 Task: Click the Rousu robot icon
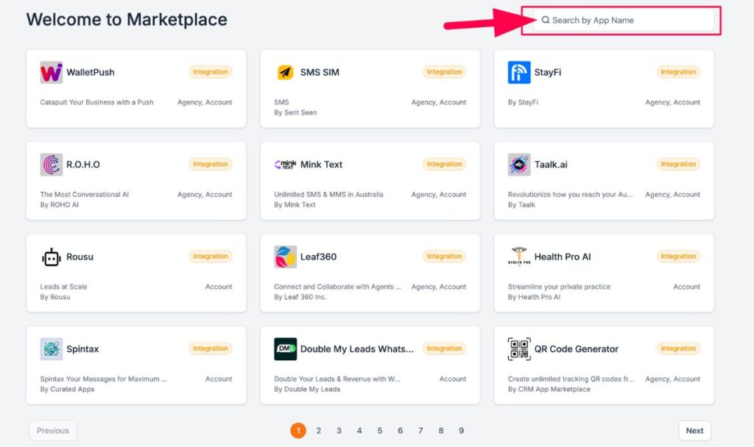click(x=52, y=257)
